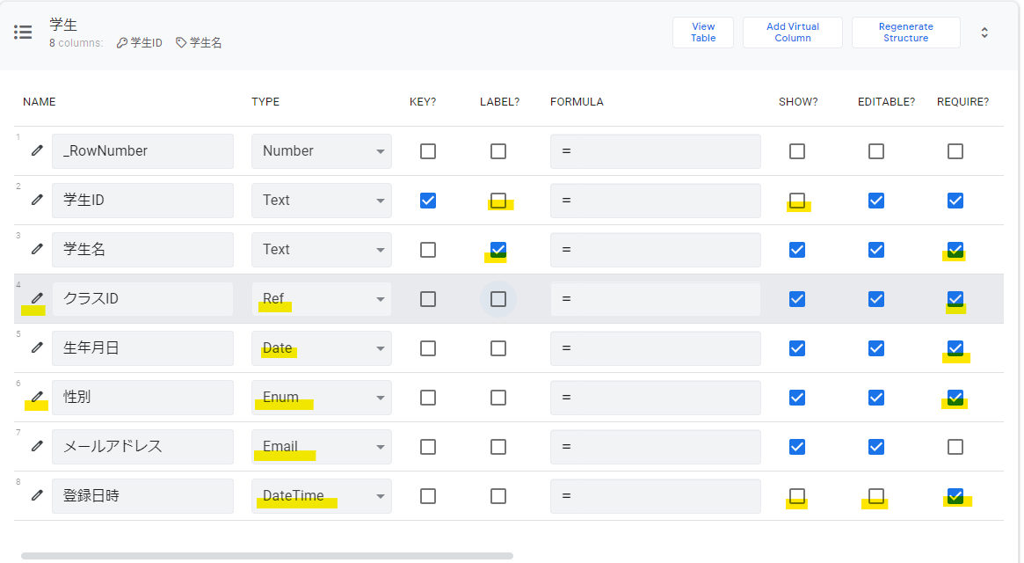
Task: Enable EDITABLE? for 登録日時
Action: pyautogui.click(x=875, y=496)
